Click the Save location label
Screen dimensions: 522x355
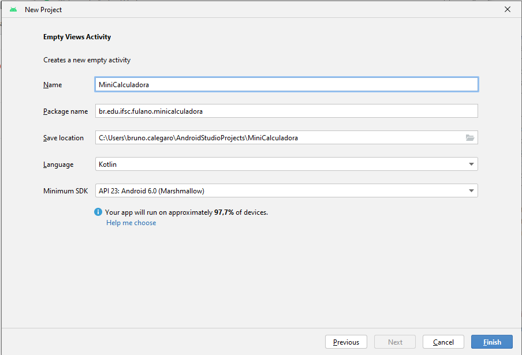(x=64, y=138)
